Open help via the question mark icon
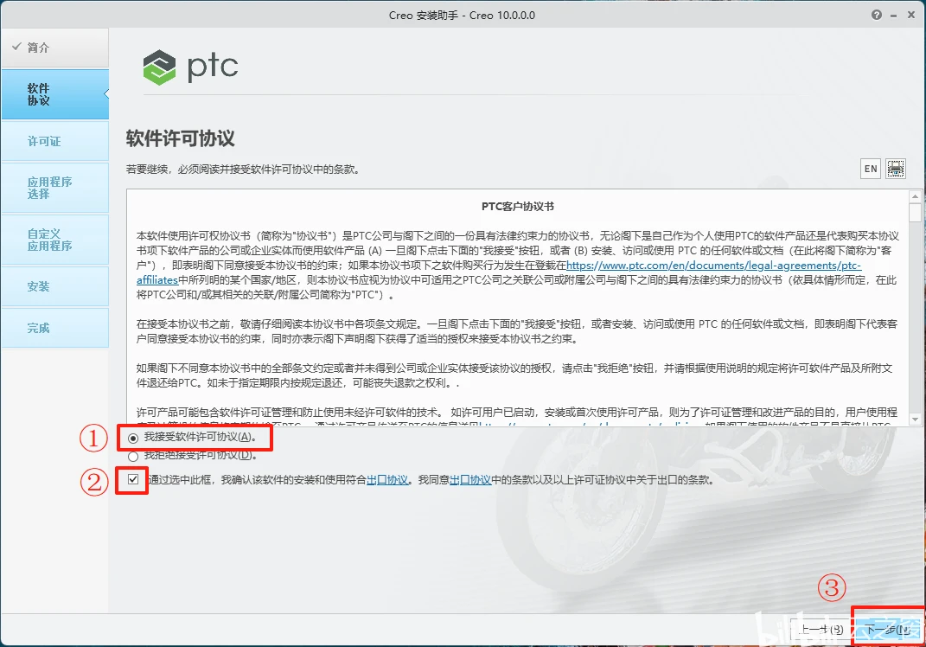Image resolution: width=926 pixels, height=647 pixels. point(878,15)
